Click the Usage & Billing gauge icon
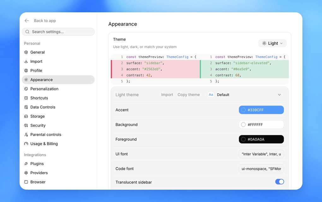The width and height of the screenshot is (322, 202). click(26, 144)
